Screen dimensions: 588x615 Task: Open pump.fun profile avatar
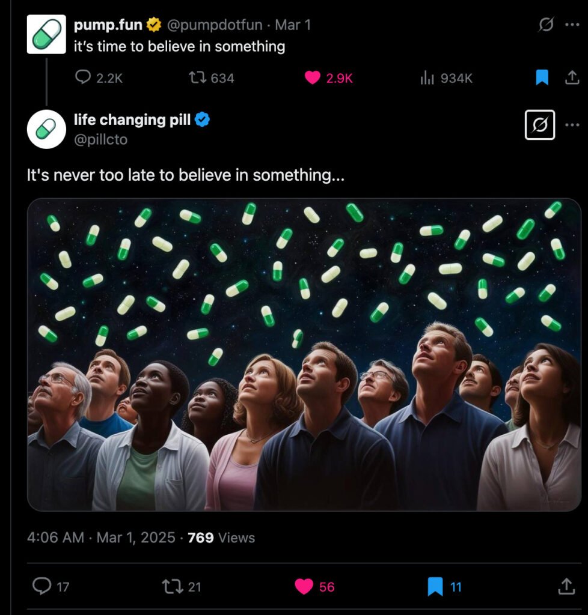pyautogui.click(x=46, y=34)
